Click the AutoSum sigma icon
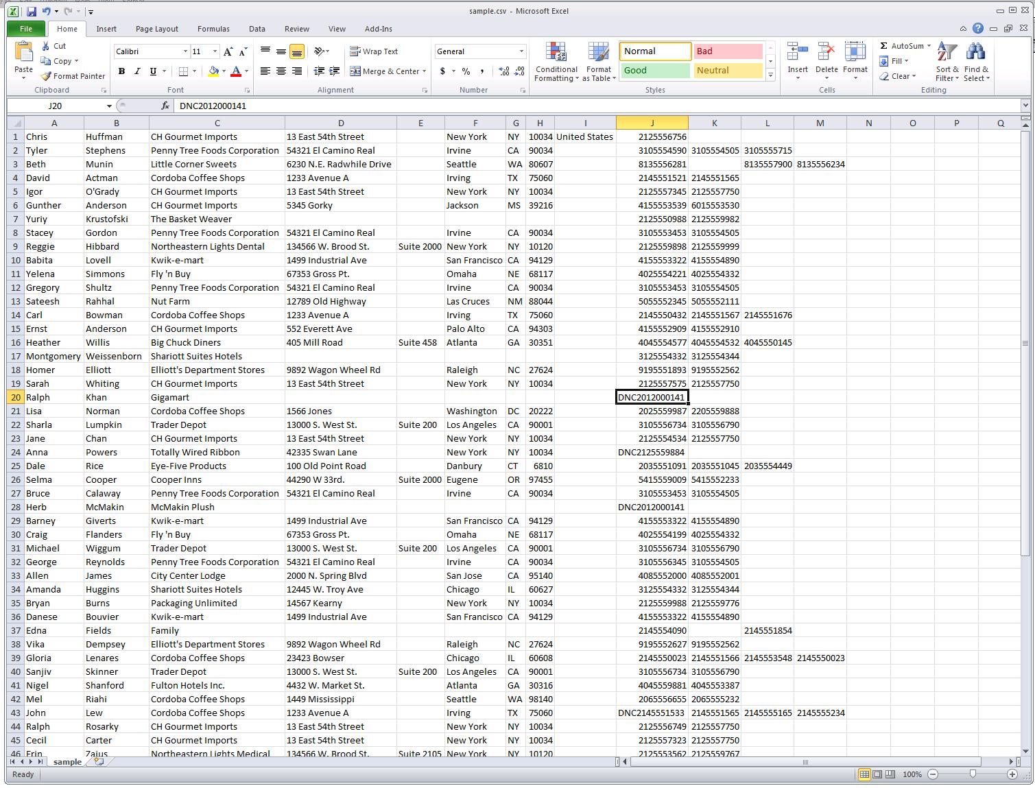This screenshot has width=1035, height=788. pyautogui.click(x=884, y=46)
